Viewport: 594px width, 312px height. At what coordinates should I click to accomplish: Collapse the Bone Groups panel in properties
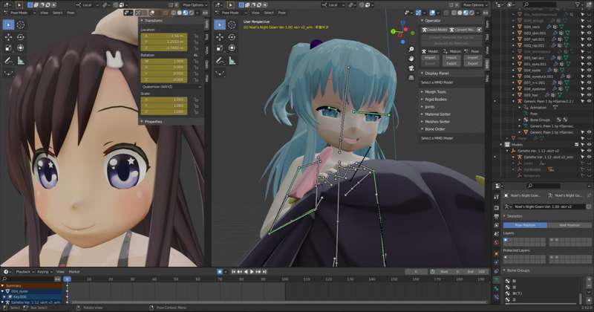(518, 270)
